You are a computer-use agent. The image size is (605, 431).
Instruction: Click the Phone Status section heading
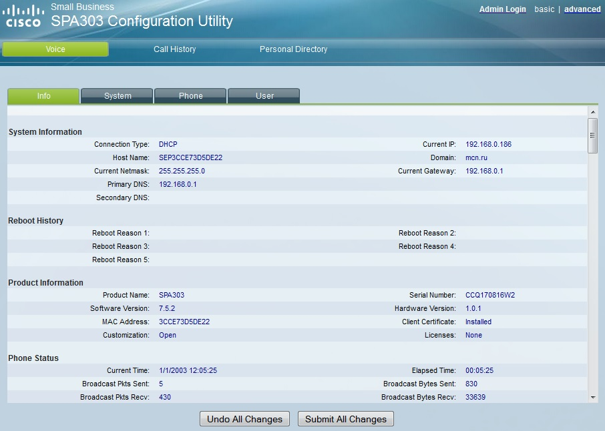33,358
